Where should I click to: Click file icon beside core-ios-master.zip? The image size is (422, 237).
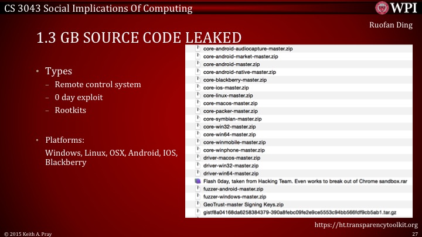click(x=198, y=87)
